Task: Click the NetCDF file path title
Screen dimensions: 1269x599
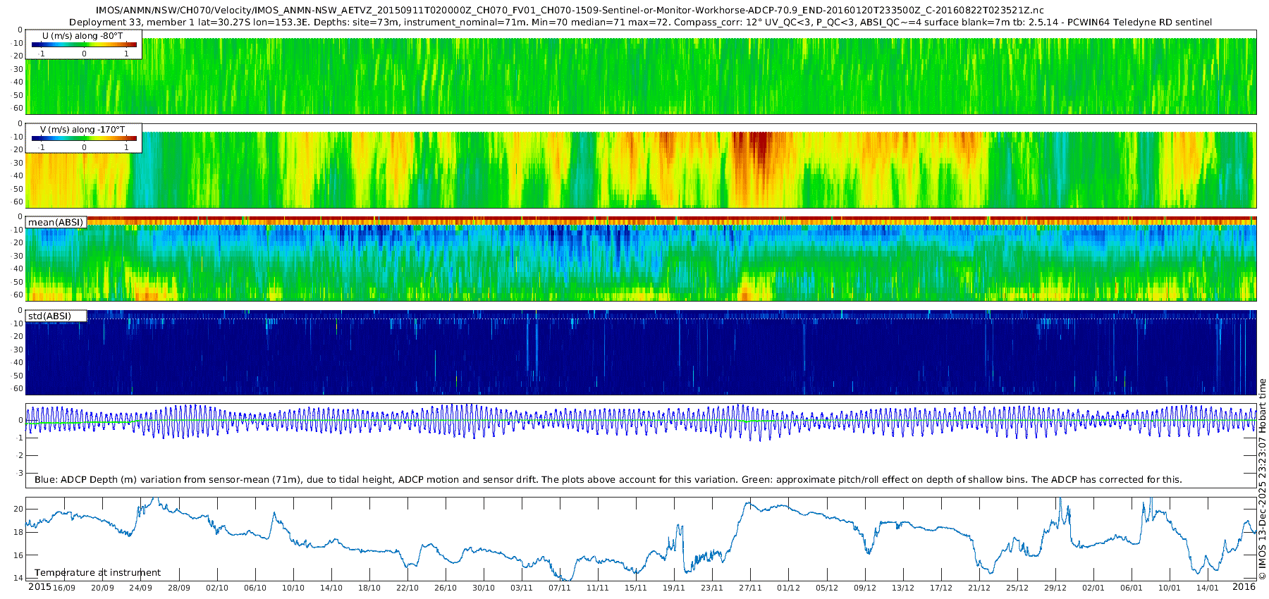Action: point(570,11)
